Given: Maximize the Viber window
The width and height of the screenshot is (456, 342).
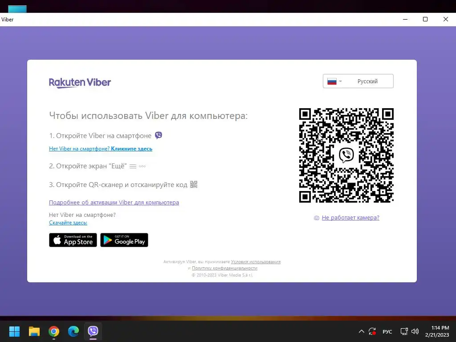Looking at the screenshot, I should [425, 19].
